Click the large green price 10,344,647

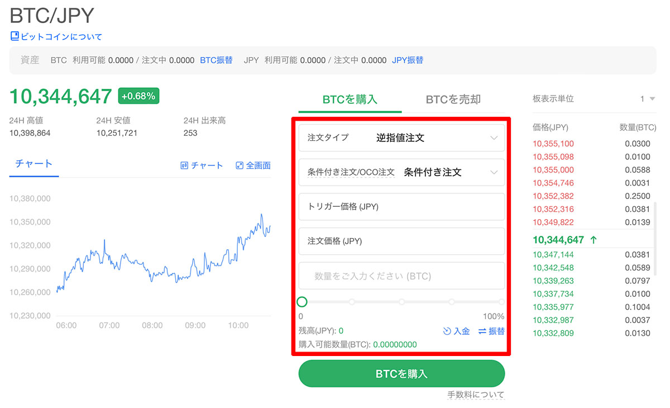click(x=61, y=96)
